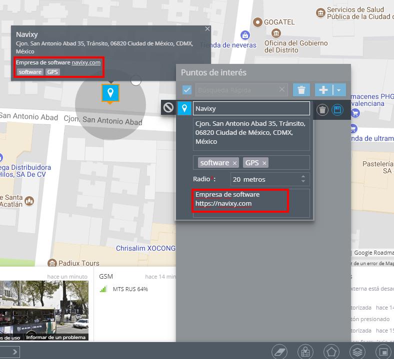Clear the quick search field
This screenshot has width=394, height=359.
click(282, 89)
